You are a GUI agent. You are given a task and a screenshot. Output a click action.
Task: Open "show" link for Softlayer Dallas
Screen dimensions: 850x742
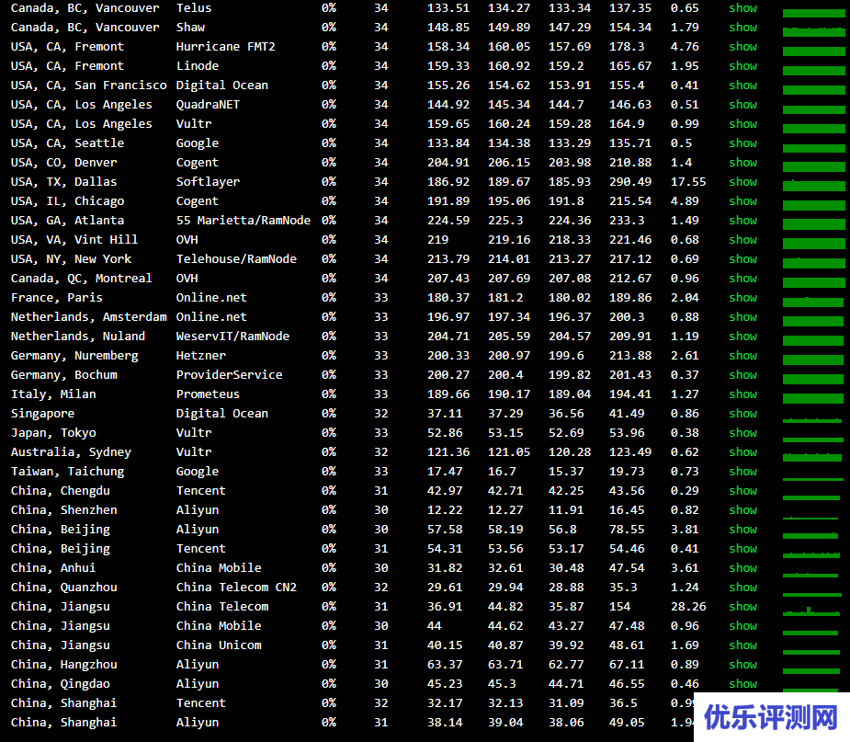tap(742, 182)
